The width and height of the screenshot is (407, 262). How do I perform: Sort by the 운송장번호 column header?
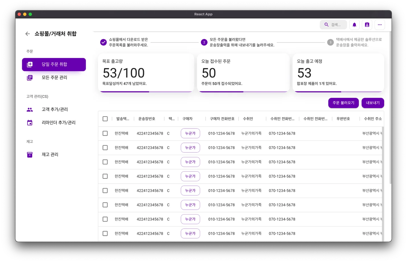[x=147, y=119]
